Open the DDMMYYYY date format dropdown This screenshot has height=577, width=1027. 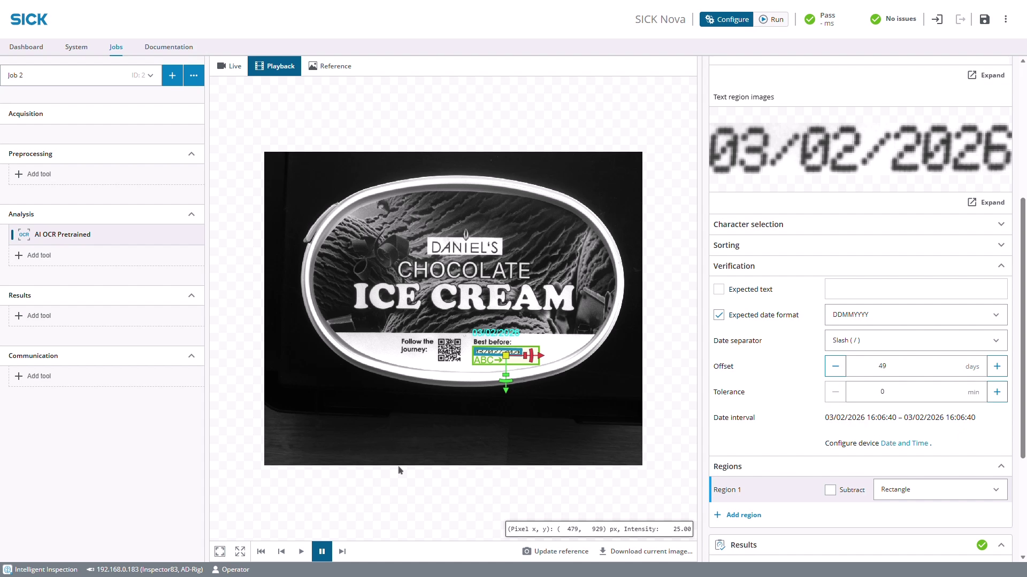(916, 315)
